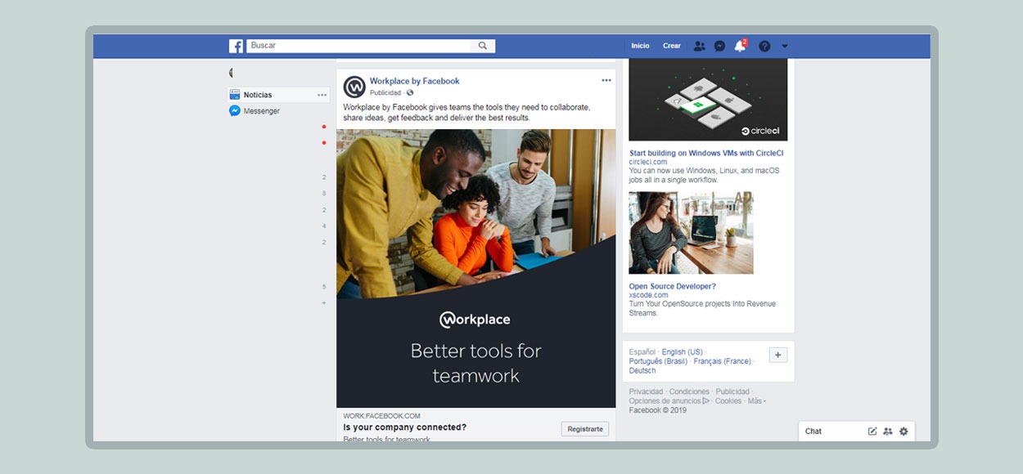The image size is (1023, 474).
Task: Switch language to Deutsch
Action: click(x=642, y=371)
